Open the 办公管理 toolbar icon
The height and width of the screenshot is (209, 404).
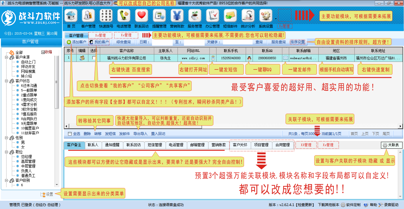pyautogui.click(x=212, y=16)
